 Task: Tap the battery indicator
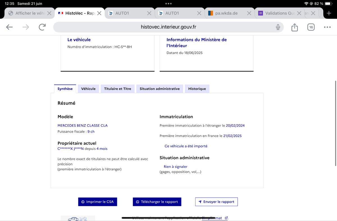(329, 4)
